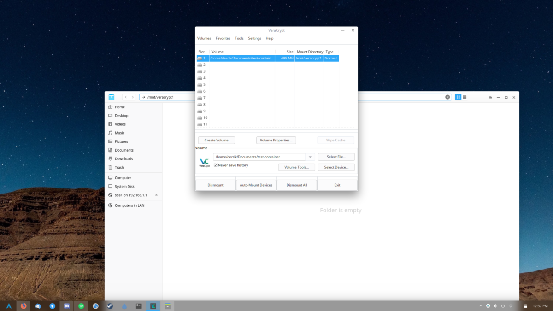The image size is (553, 311).
Task: Switch file manager to icon grid view
Action: pyautogui.click(x=458, y=97)
